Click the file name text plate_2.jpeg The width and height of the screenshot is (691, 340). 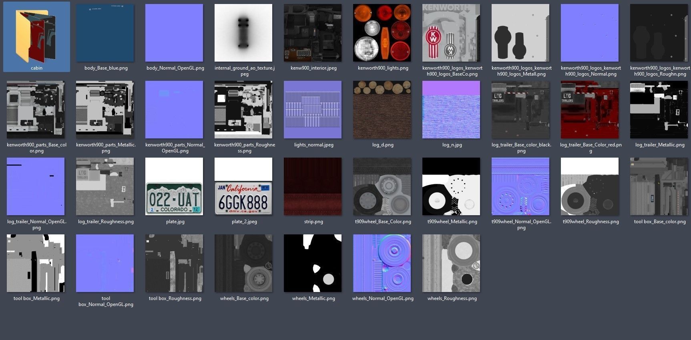(x=244, y=222)
